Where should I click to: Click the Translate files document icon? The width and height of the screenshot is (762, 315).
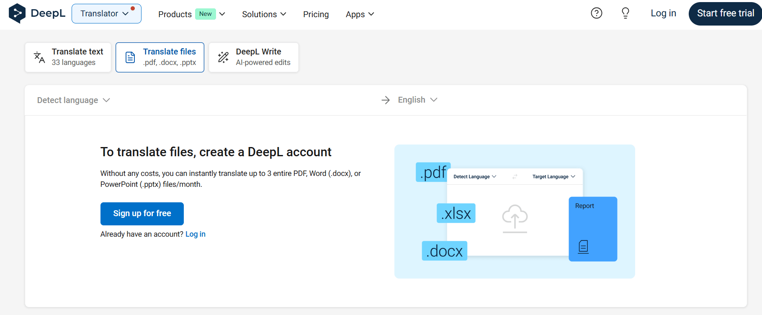(130, 57)
